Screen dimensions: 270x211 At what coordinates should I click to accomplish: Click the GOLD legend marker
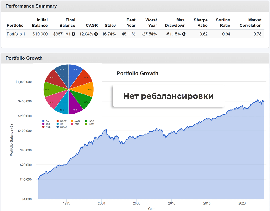[57, 127]
